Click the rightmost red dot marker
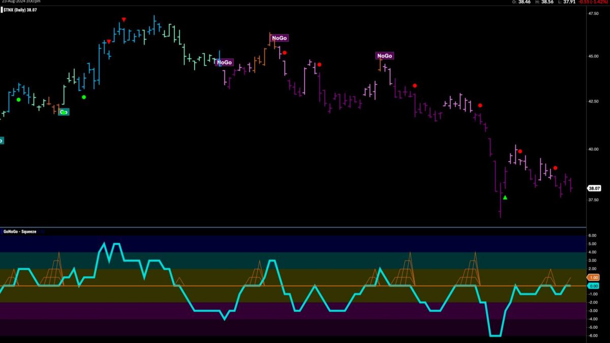The height and width of the screenshot is (343, 610). coord(556,168)
